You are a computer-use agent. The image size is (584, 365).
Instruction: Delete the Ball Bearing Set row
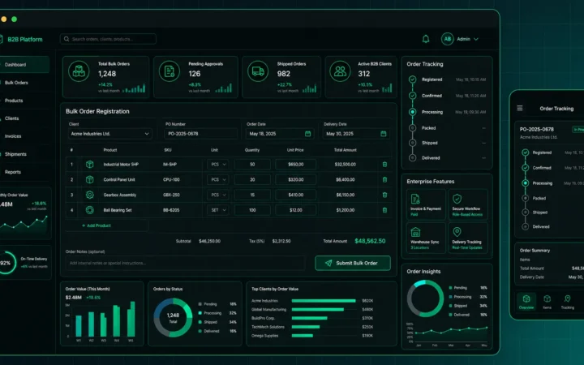tap(384, 210)
